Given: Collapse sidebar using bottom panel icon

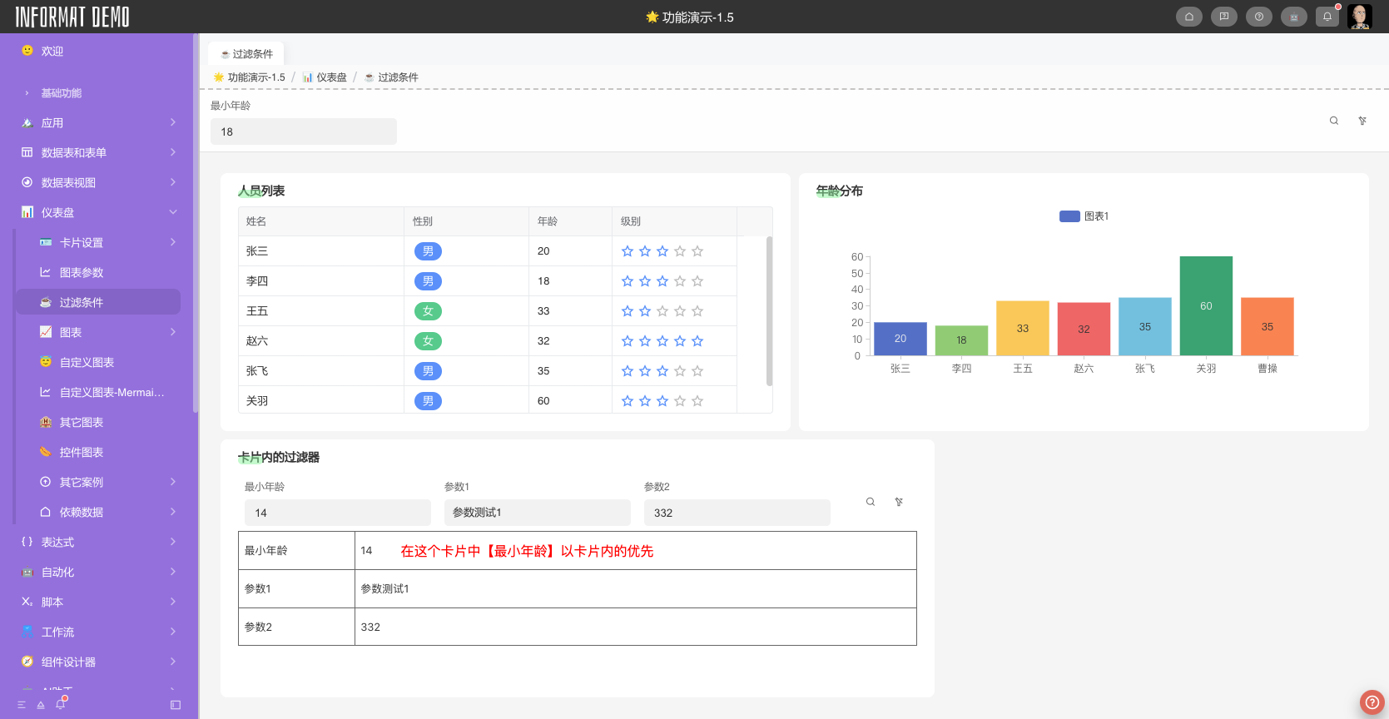Looking at the screenshot, I should [176, 705].
